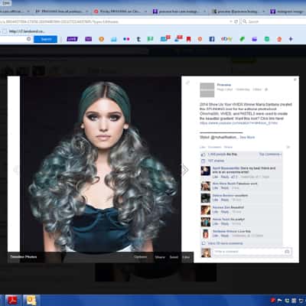The height and width of the screenshot is (306, 306).
Task: Click the green map icon in the toolbar
Action: (x=151, y=39)
